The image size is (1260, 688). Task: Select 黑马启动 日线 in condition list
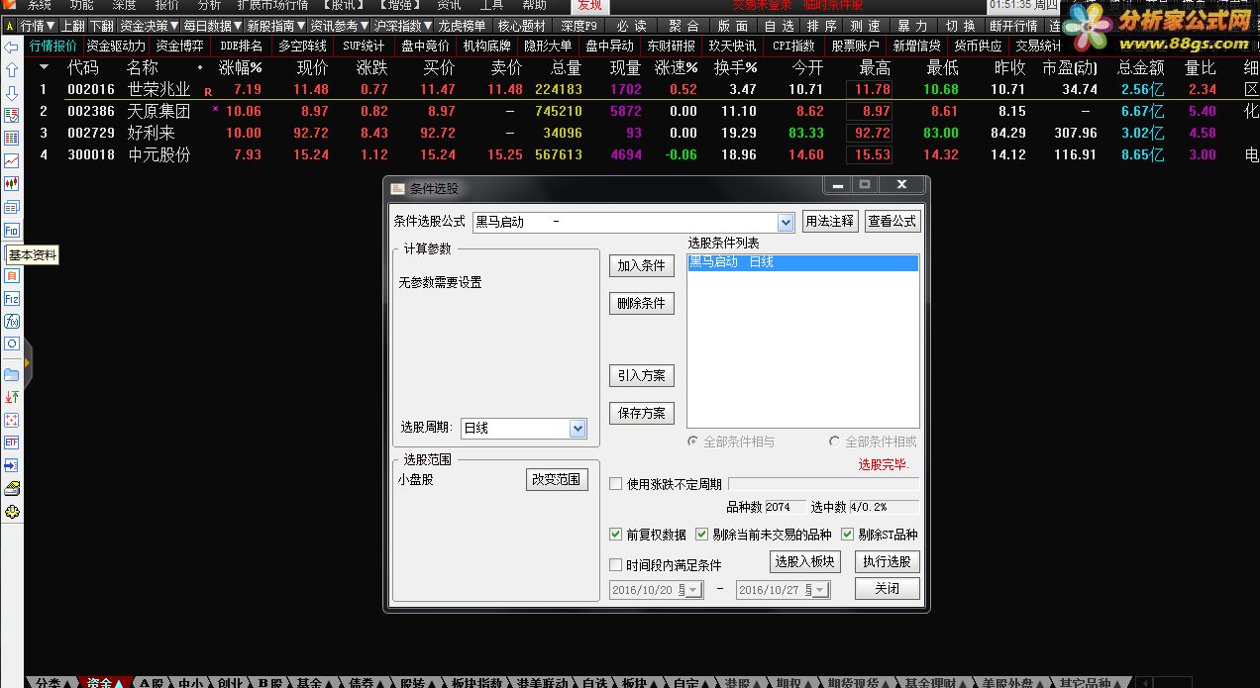[802, 262]
